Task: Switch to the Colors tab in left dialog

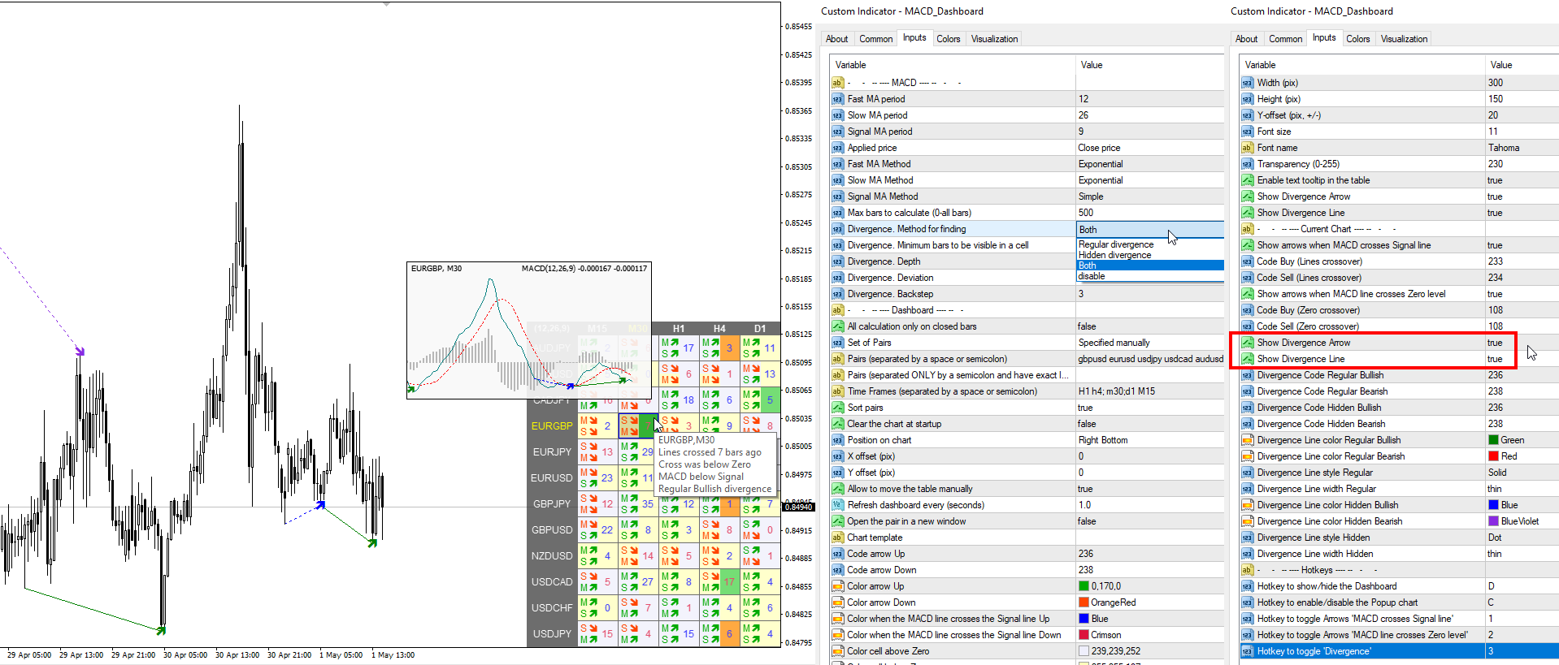Action: tap(948, 39)
